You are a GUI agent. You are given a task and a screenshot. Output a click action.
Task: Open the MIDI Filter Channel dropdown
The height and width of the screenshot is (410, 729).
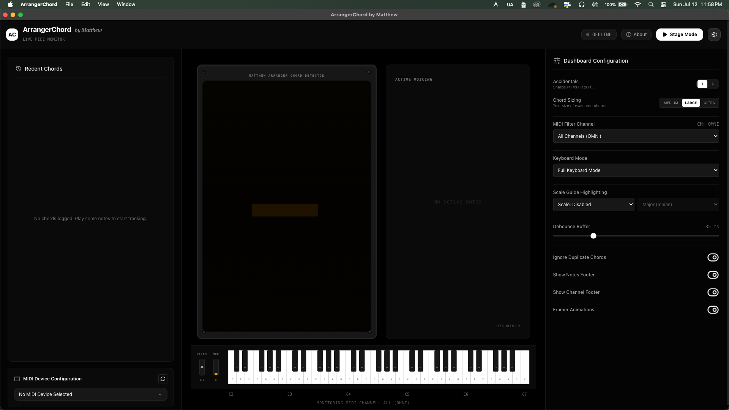[636, 136]
